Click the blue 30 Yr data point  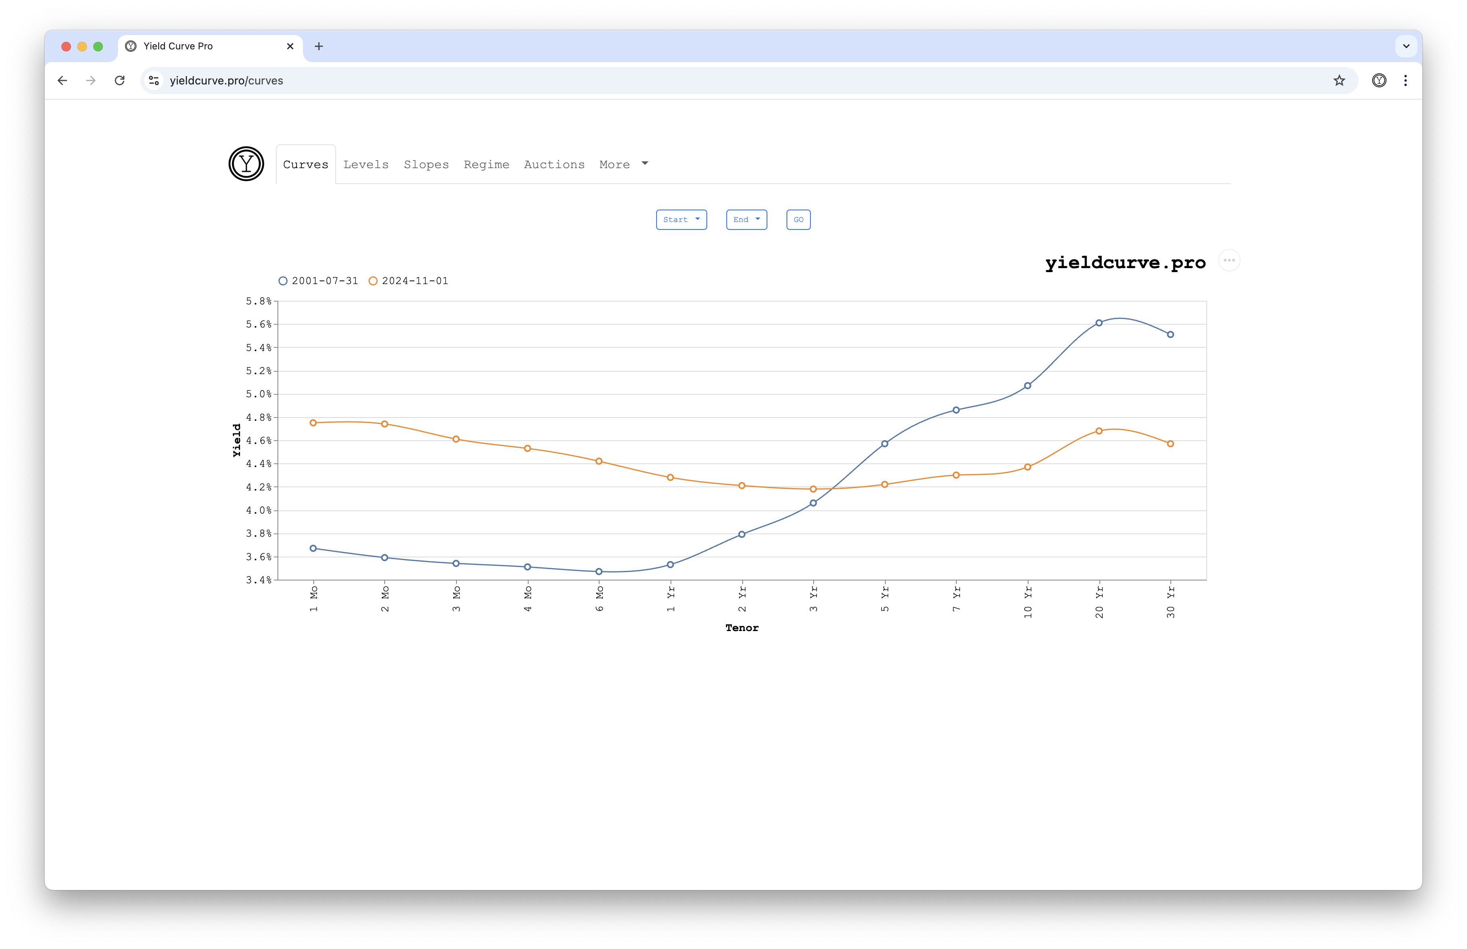1170,334
